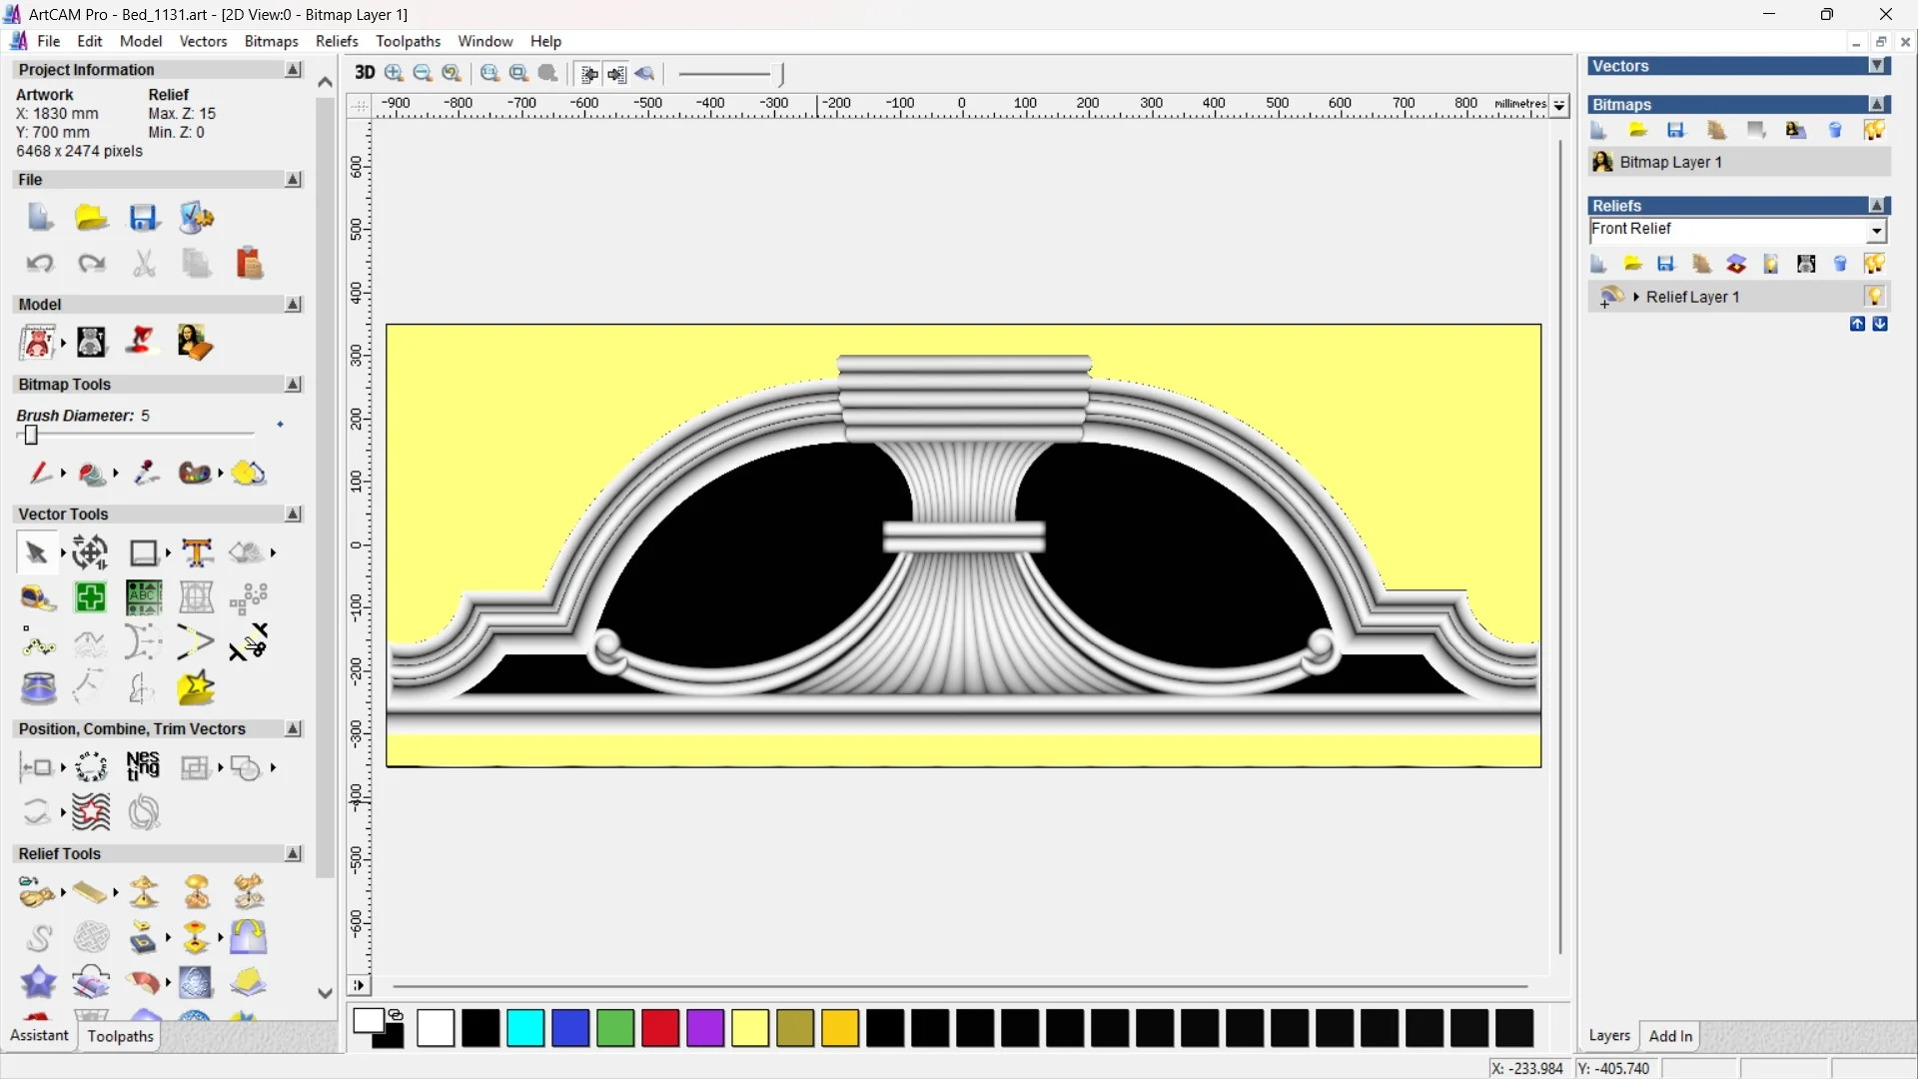This screenshot has height=1079, width=1918.
Task: Switch to the Toolpaths tab
Action: coord(120,1036)
